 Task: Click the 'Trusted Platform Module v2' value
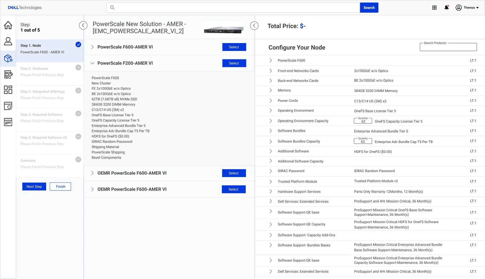pyautogui.click(x=376, y=181)
